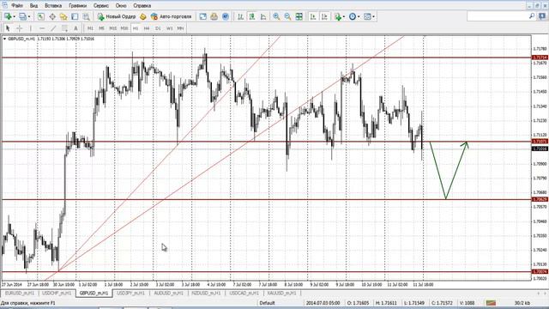Click the search magnifier icon
Image resolution: width=549 pixels, height=309 pixels.
532,16
